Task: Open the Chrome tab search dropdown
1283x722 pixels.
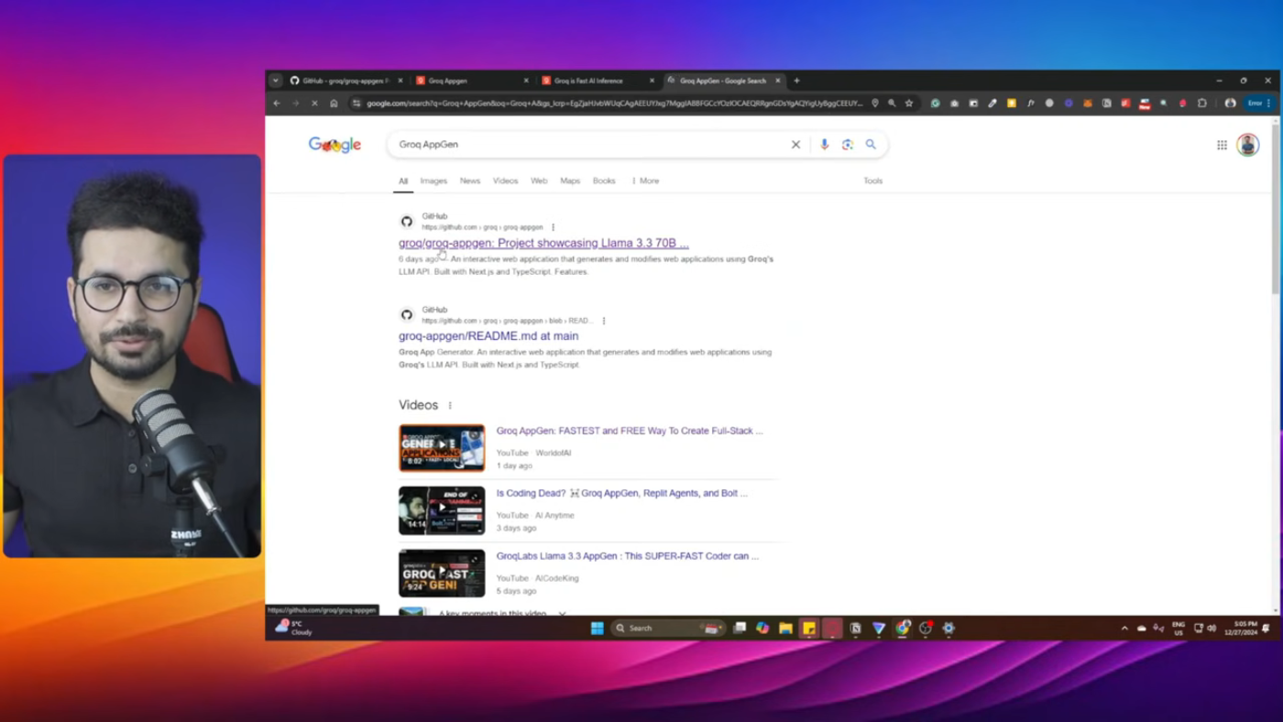Action: tap(275, 81)
